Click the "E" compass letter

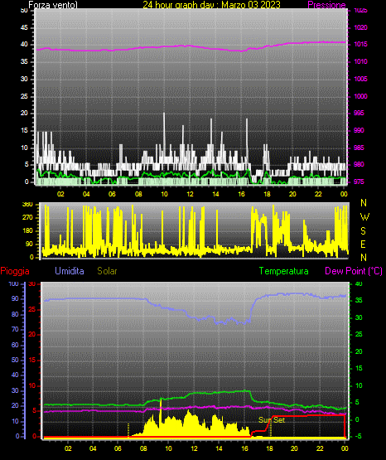(x=363, y=244)
